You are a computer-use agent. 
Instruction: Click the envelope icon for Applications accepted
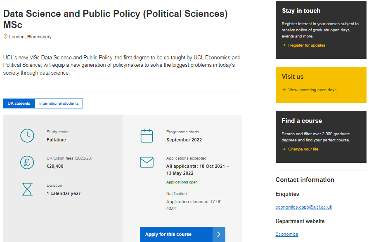point(147,162)
